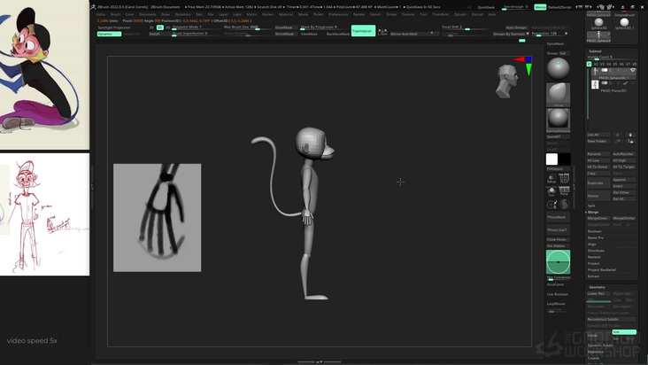Open the Zplugin menu
The image size is (648, 365).
click(x=460, y=14)
